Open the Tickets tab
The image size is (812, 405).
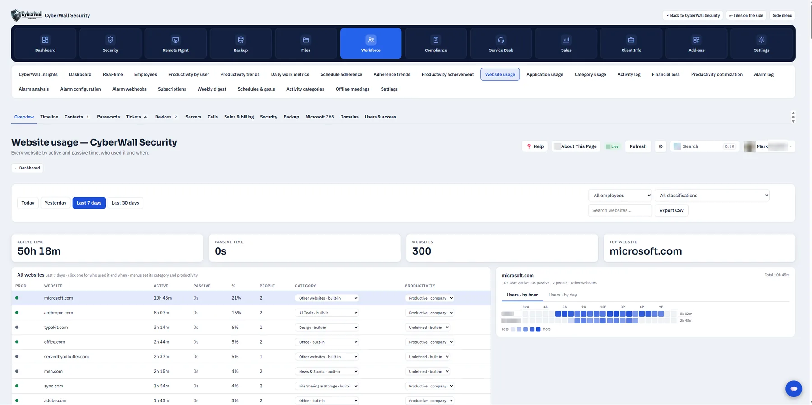[136, 117]
